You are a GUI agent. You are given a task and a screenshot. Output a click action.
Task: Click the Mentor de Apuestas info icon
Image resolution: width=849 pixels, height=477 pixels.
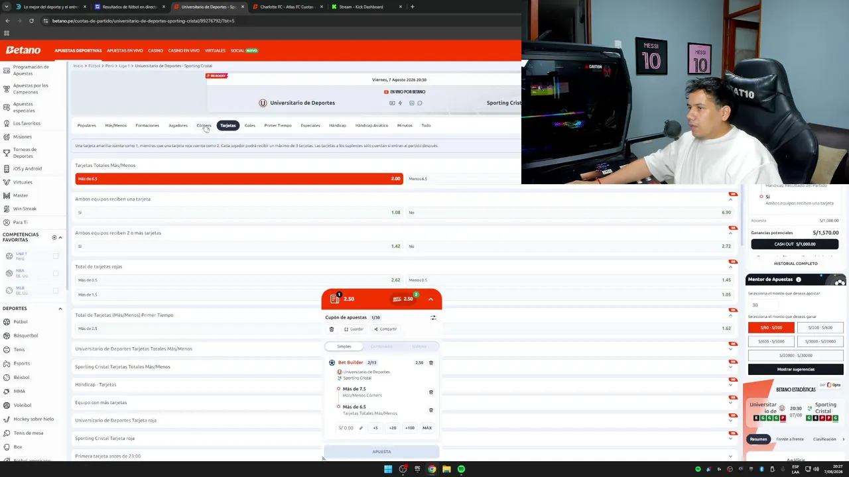pos(799,280)
